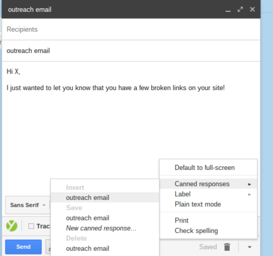Send the email

click(23, 247)
